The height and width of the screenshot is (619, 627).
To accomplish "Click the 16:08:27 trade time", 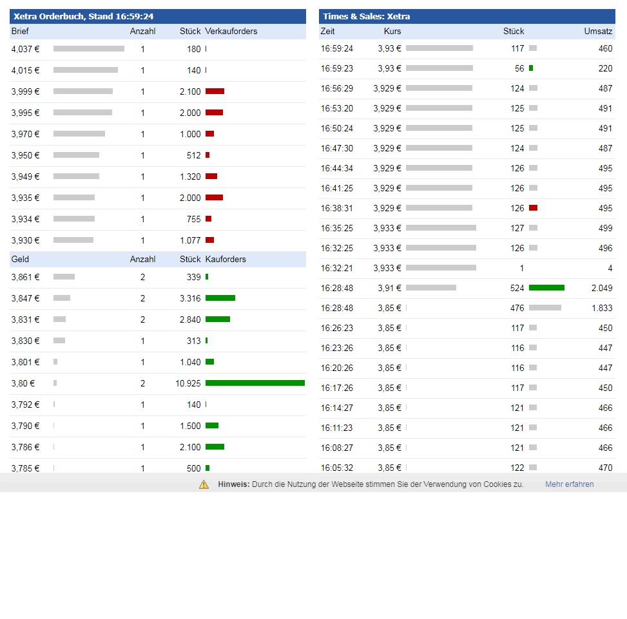I will click(x=336, y=448).
